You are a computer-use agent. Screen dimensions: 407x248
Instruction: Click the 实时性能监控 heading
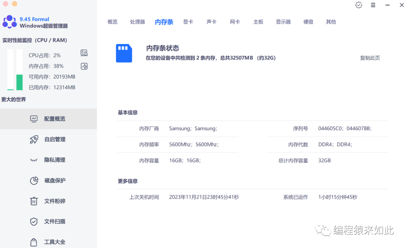tap(35, 40)
